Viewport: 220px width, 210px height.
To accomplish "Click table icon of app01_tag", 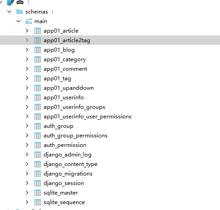I will coord(38,78).
